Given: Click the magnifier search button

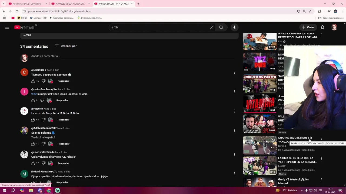Looking at the screenshot, I should click(221, 27).
